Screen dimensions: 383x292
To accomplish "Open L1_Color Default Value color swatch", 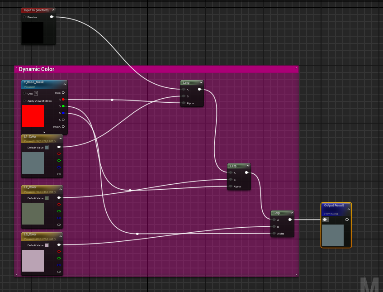I will click(x=47, y=148).
